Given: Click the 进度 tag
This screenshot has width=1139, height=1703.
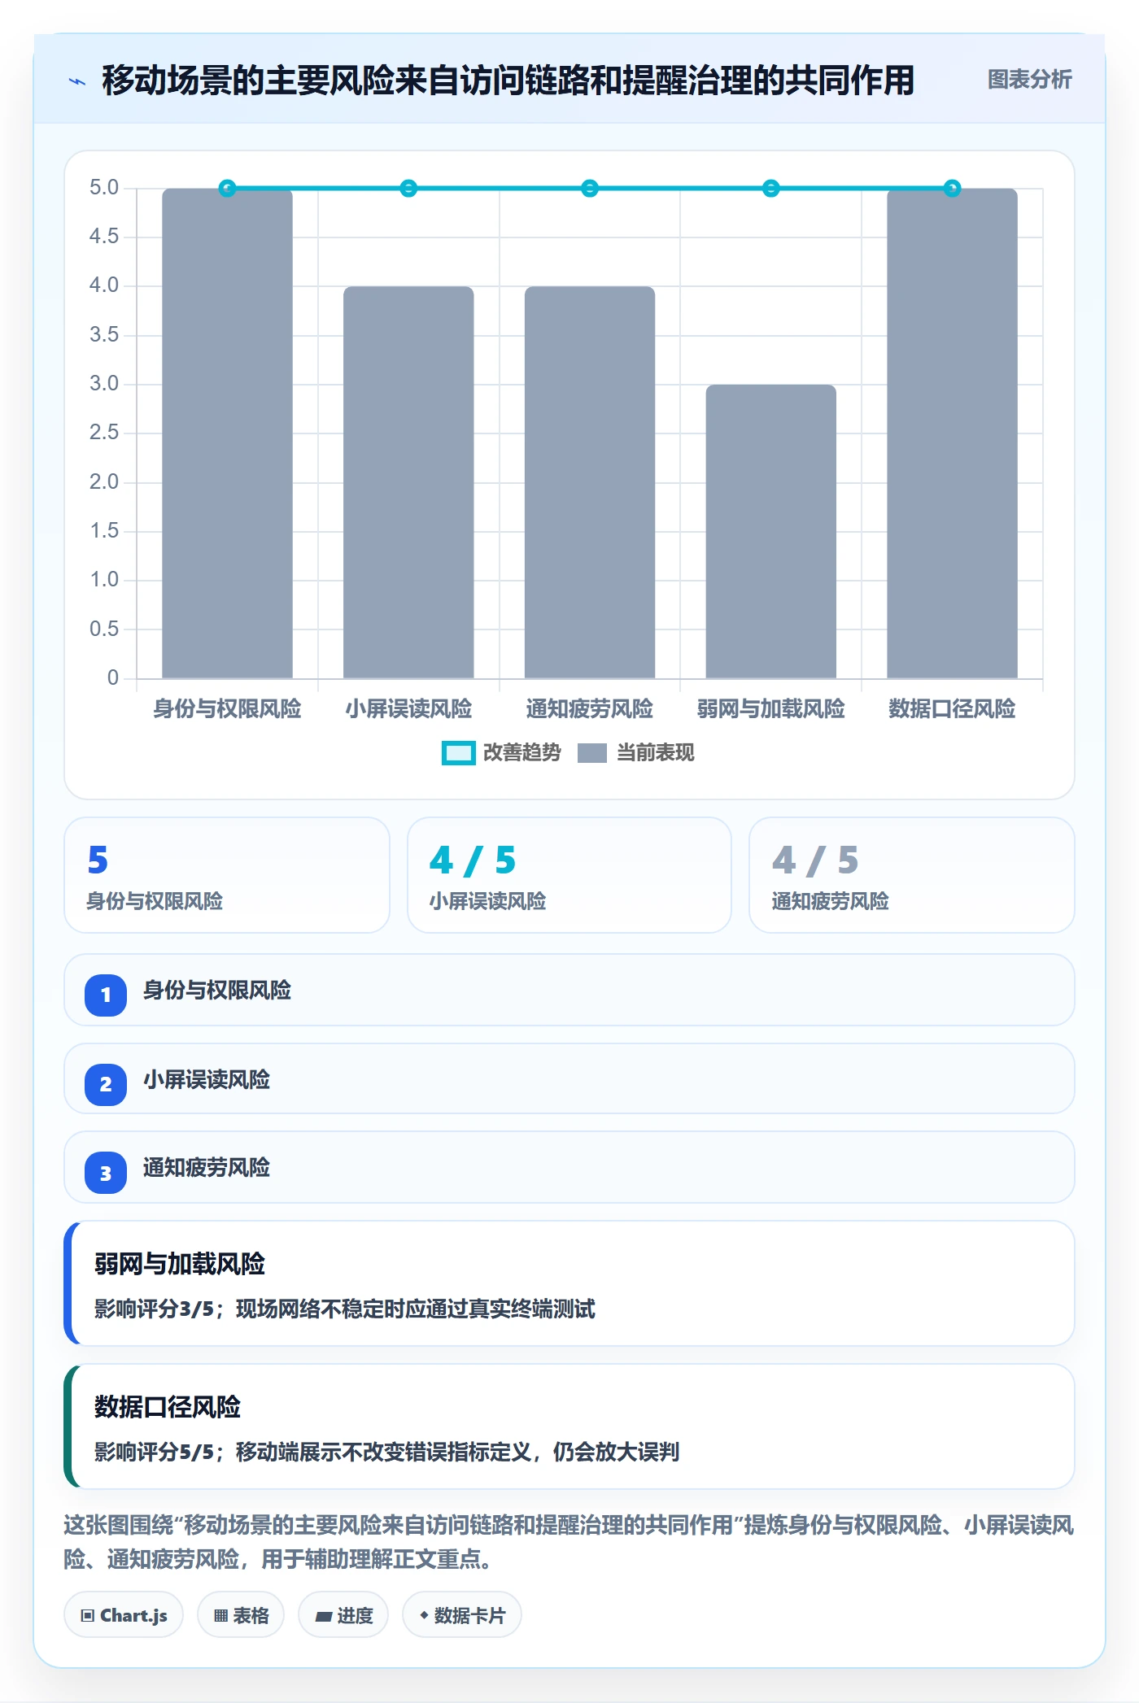Looking at the screenshot, I should (343, 1615).
